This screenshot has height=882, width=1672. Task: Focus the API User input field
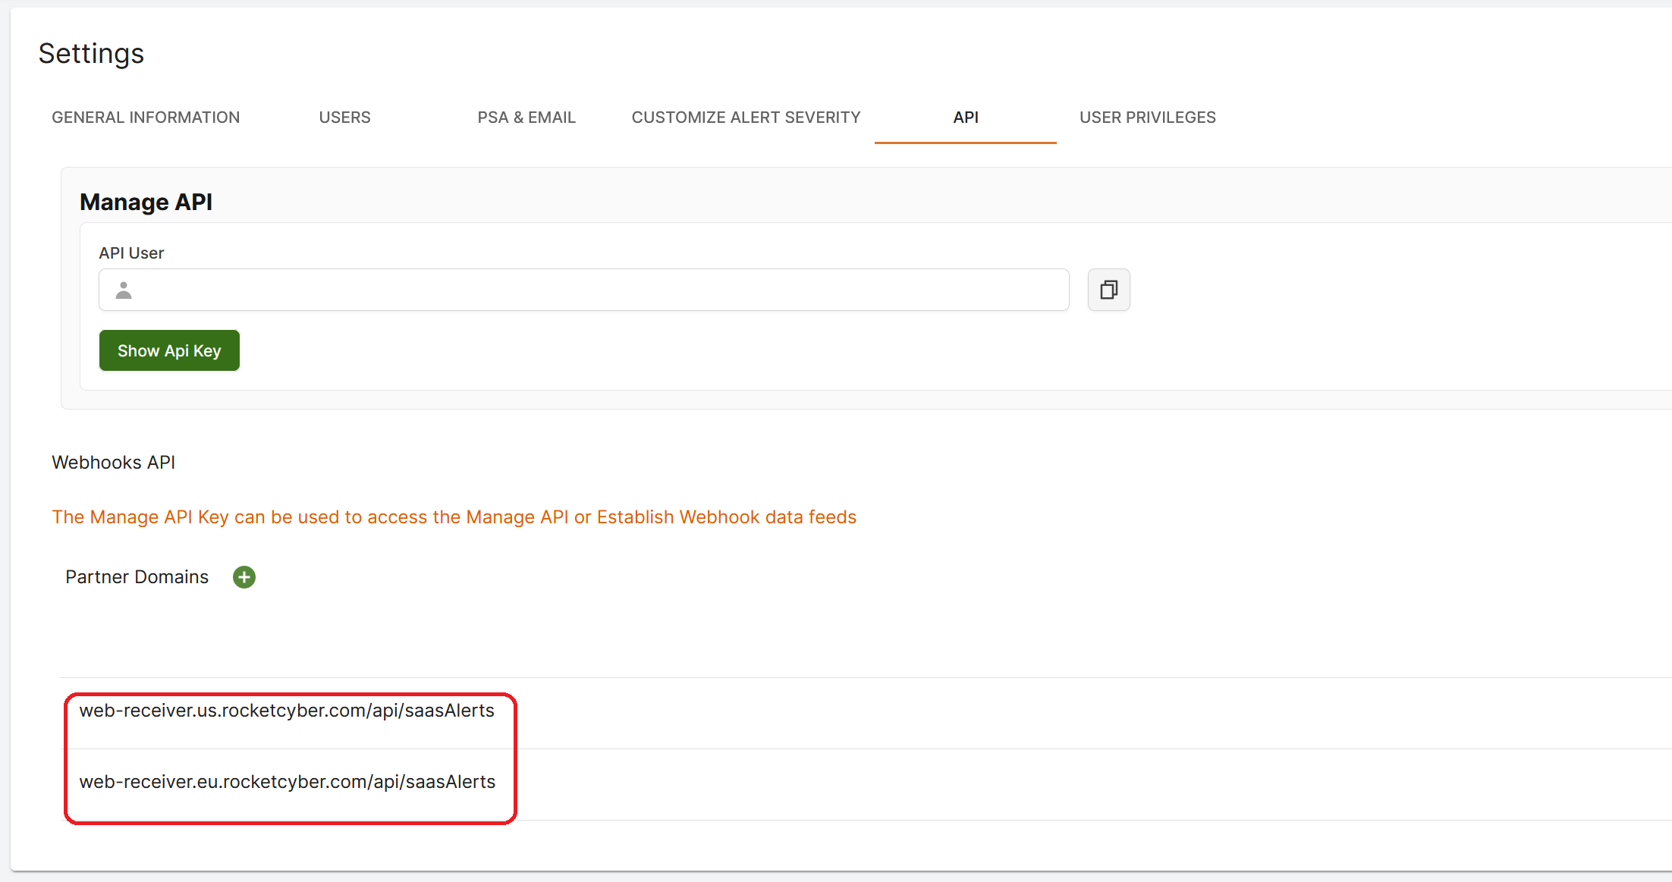583,290
